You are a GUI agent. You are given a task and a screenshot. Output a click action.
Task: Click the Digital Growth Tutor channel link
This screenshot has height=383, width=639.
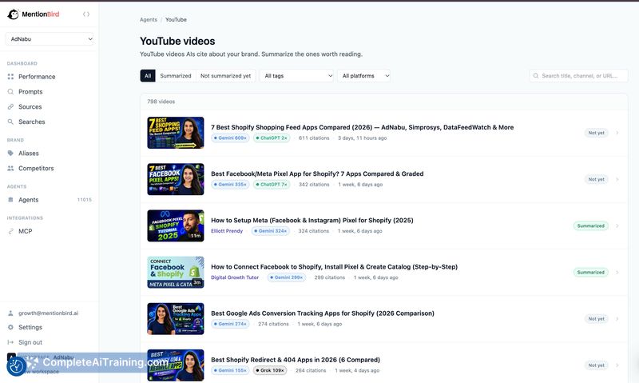click(235, 277)
